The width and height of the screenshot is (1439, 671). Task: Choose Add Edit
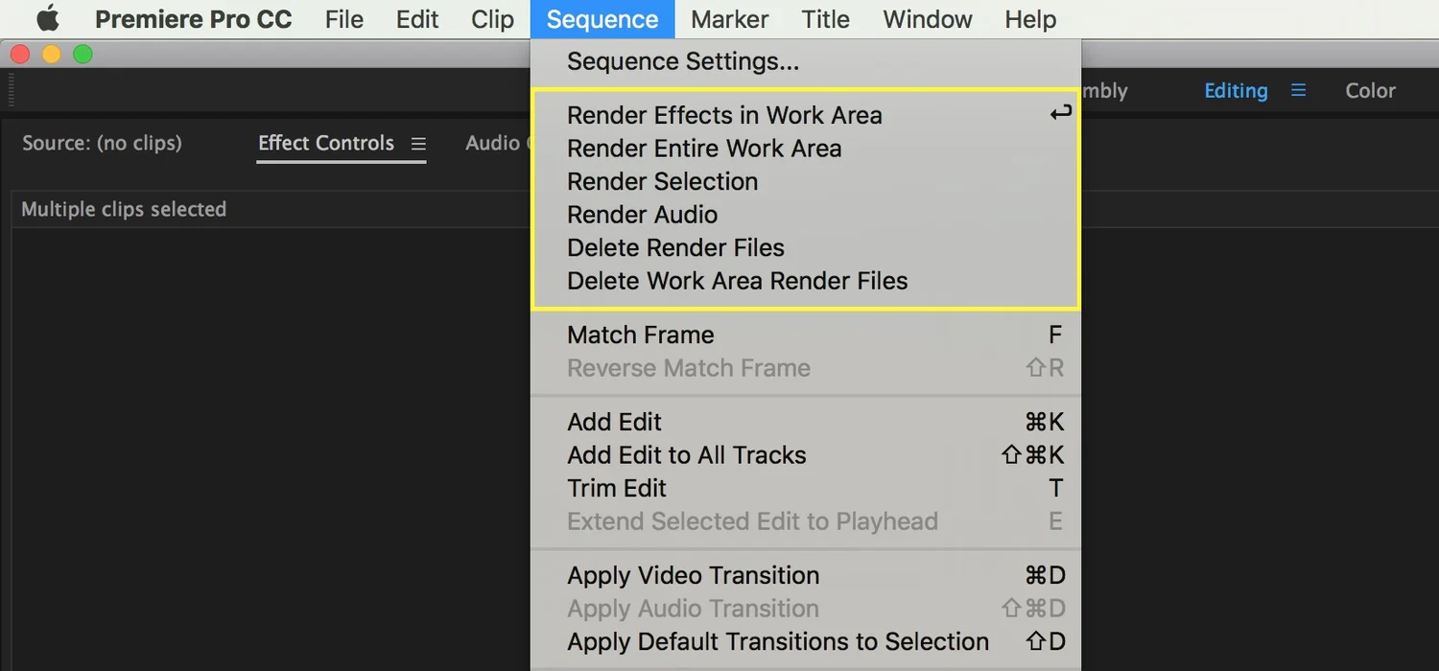[x=806, y=422]
